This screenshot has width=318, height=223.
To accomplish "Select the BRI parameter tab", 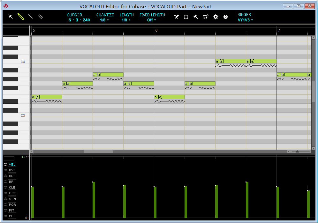I will [x=12, y=182].
